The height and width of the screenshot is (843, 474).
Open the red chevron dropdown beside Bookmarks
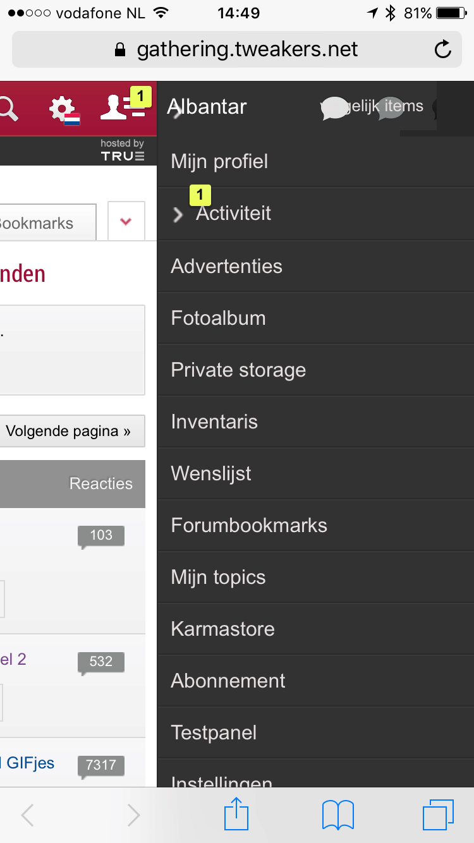[x=126, y=221]
